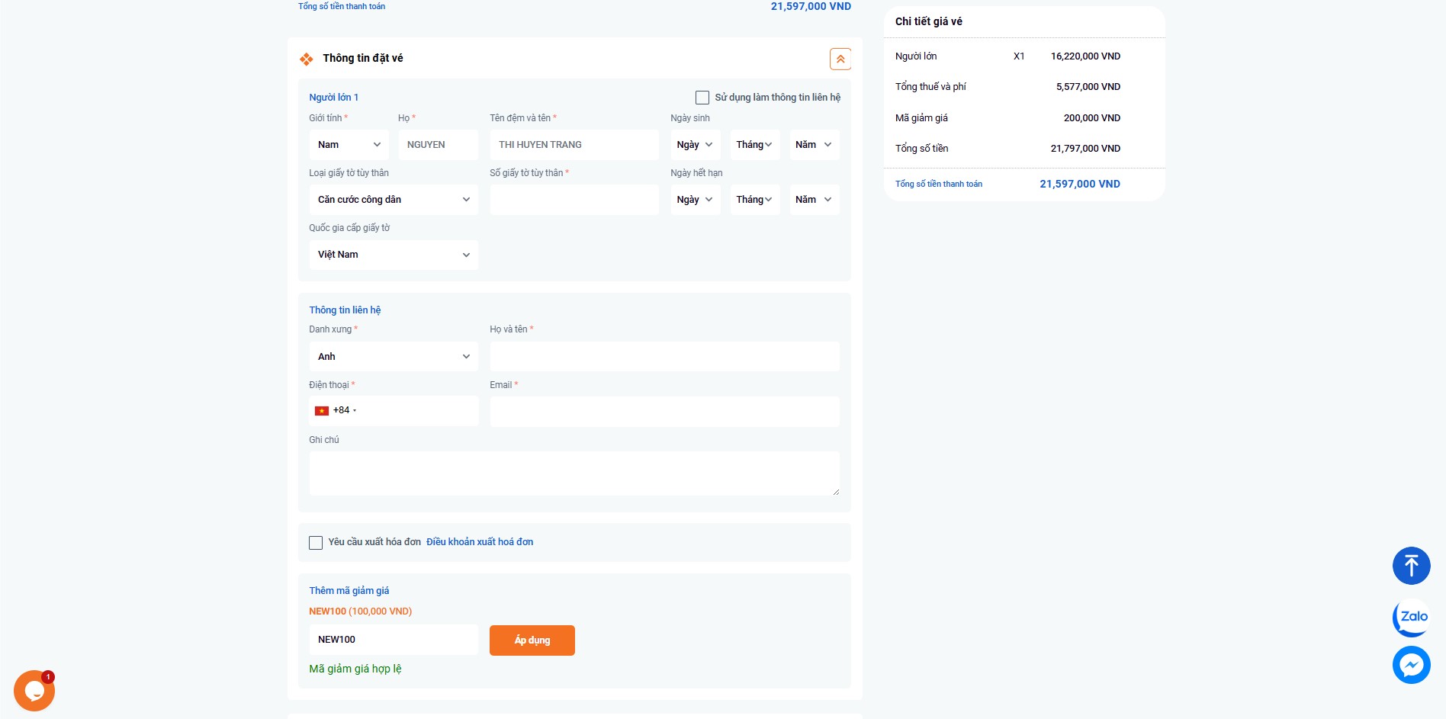
Task: Click the Ghi chú notes textarea
Action: [574, 473]
